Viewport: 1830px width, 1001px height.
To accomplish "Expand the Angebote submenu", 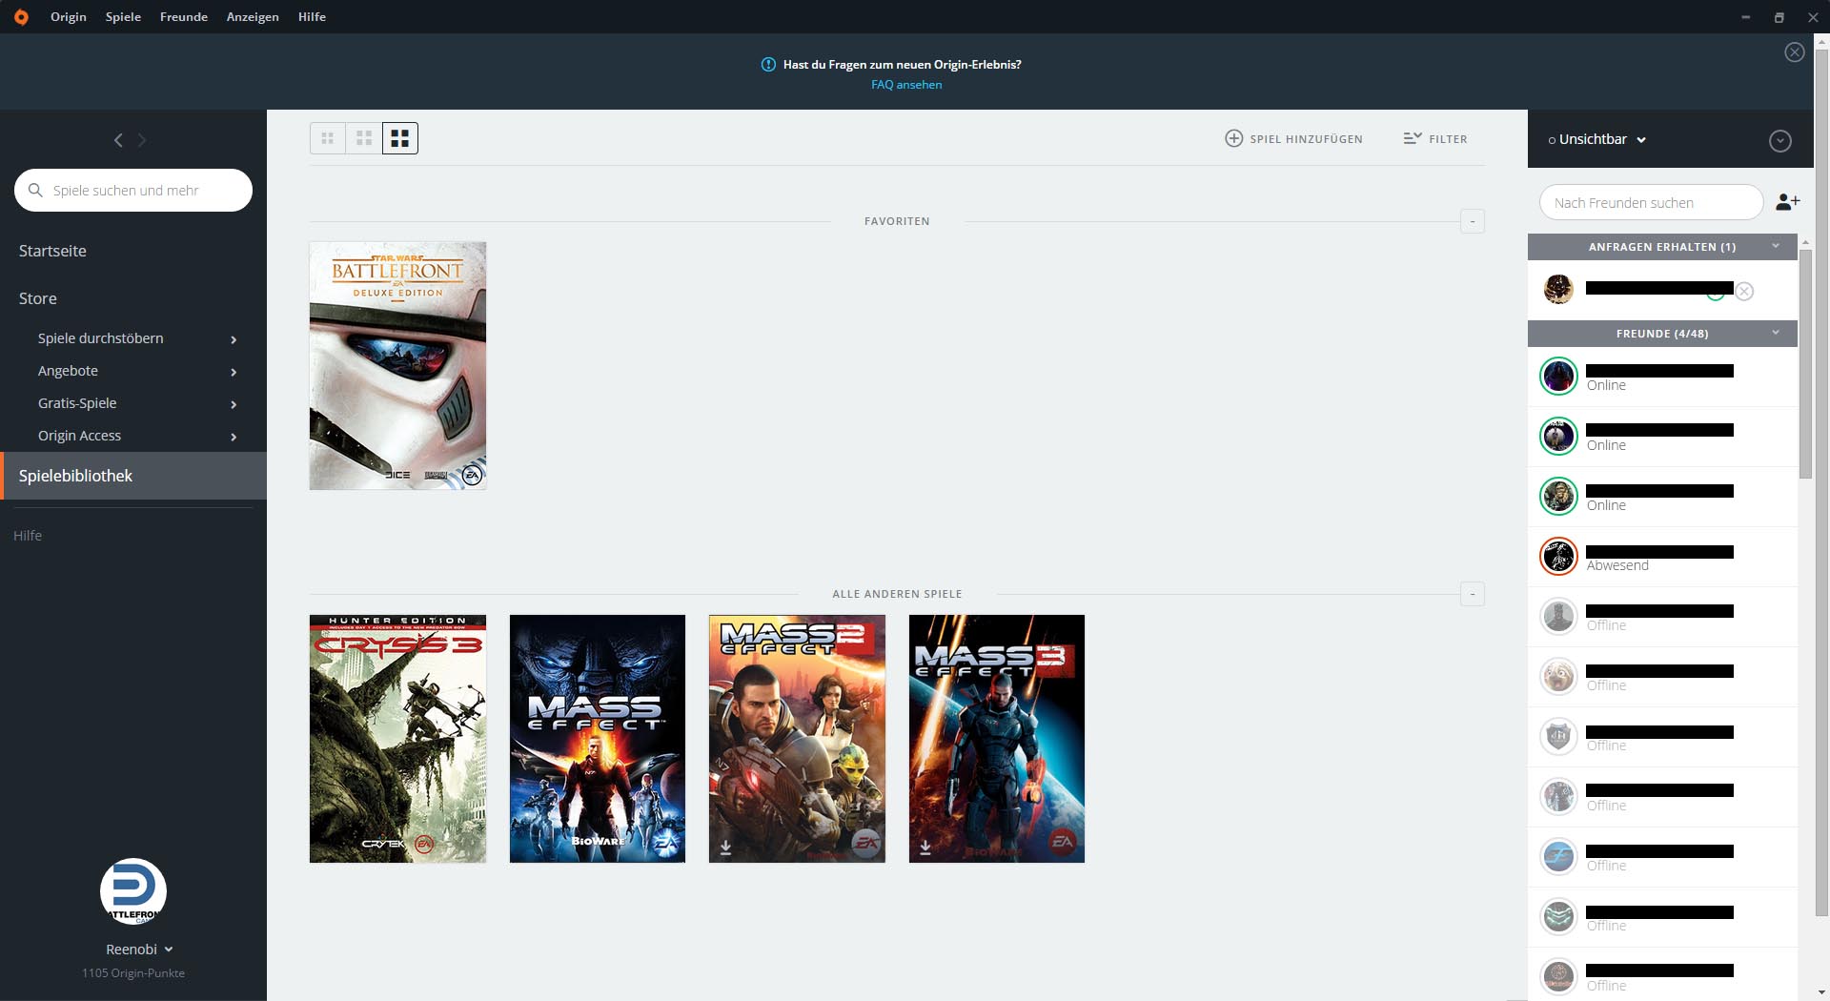I will tap(234, 372).
